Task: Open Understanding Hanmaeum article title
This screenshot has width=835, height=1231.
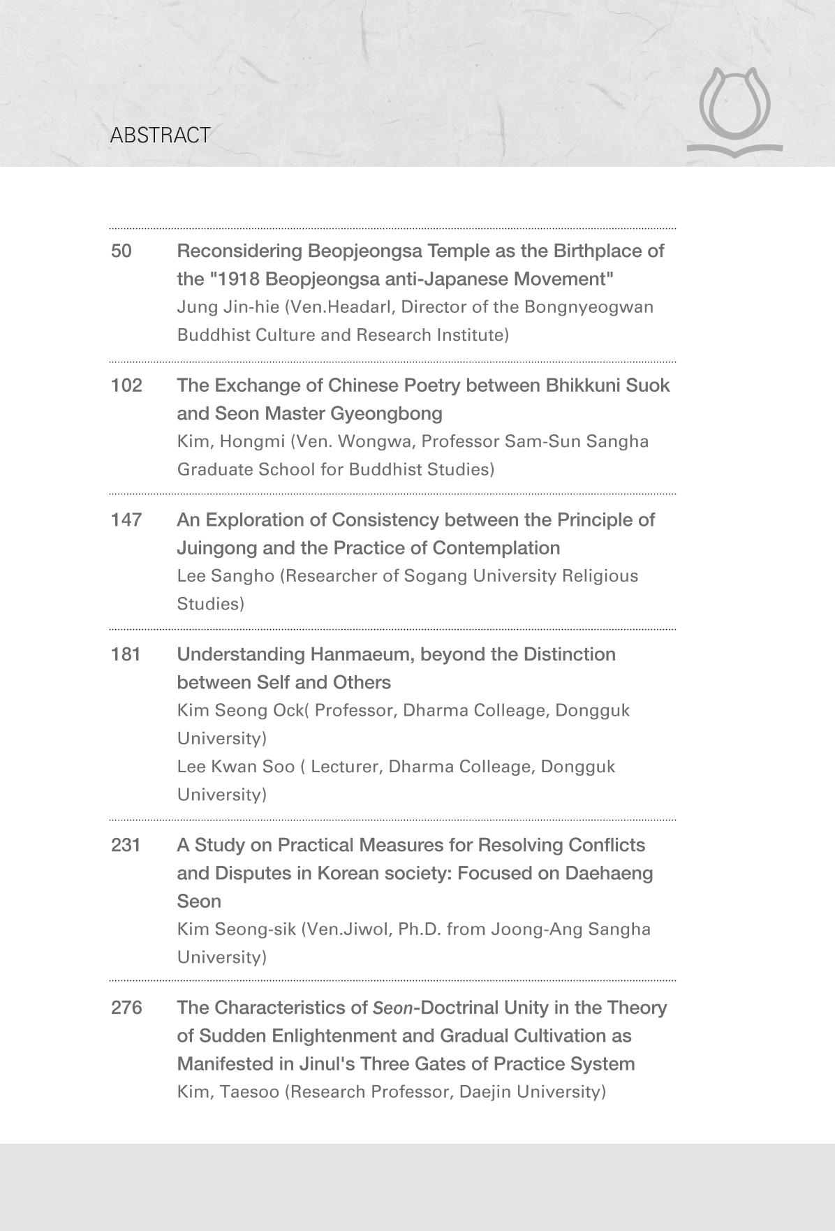Action: click(x=396, y=668)
